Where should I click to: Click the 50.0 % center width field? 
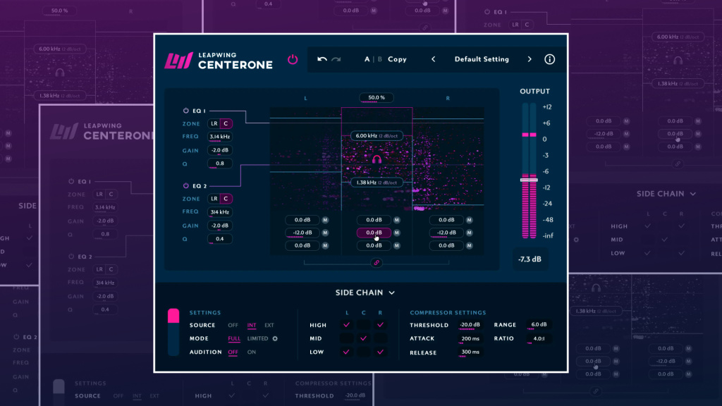click(377, 97)
